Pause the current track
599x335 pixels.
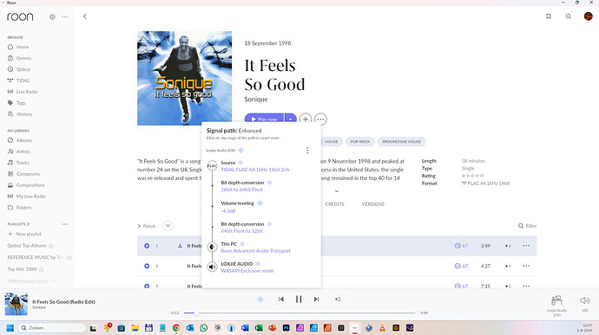pyautogui.click(x=299, y=300)
